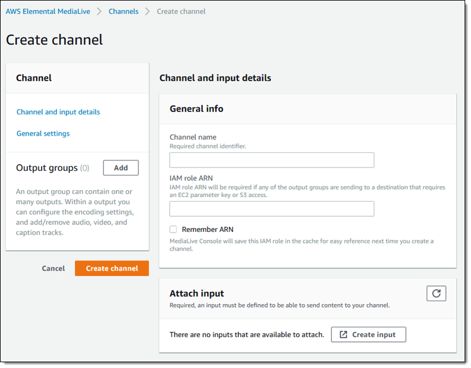Click chevron after AWS Elemental MediaLive breadcrumb

pyautogui.click(x=99, y=11)
